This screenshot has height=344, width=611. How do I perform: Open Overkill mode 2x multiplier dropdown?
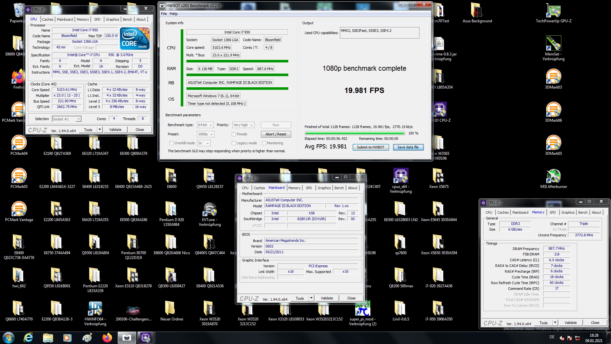(204, 143)
